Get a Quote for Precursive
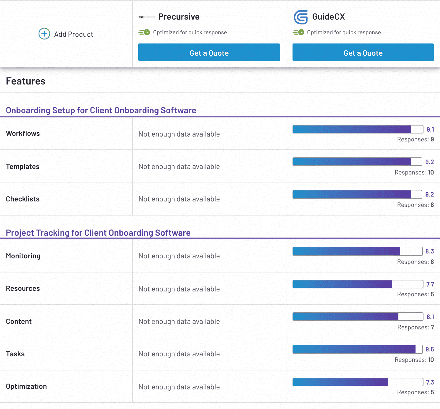Viewport: 440px width, 409px height. pos(209,52)
